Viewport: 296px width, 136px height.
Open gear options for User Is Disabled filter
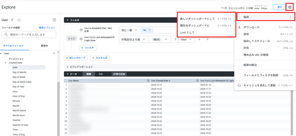pyautogui.click(x=81, y=30)
